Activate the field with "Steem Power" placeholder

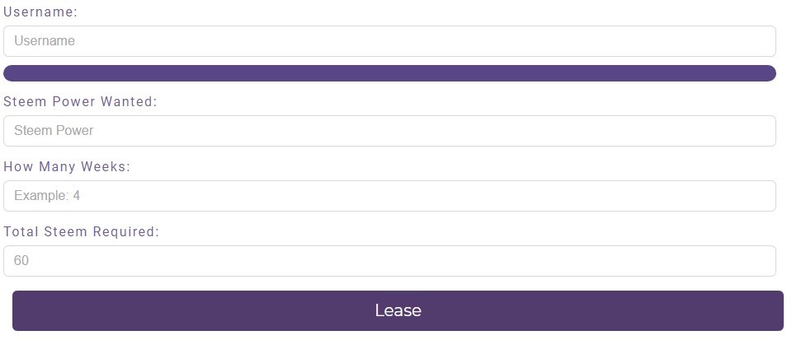click(x=389, y=131)
